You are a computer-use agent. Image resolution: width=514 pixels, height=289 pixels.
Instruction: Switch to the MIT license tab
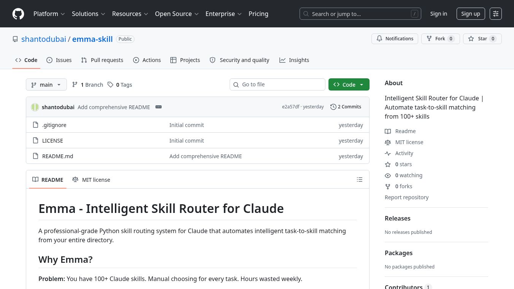91,179
